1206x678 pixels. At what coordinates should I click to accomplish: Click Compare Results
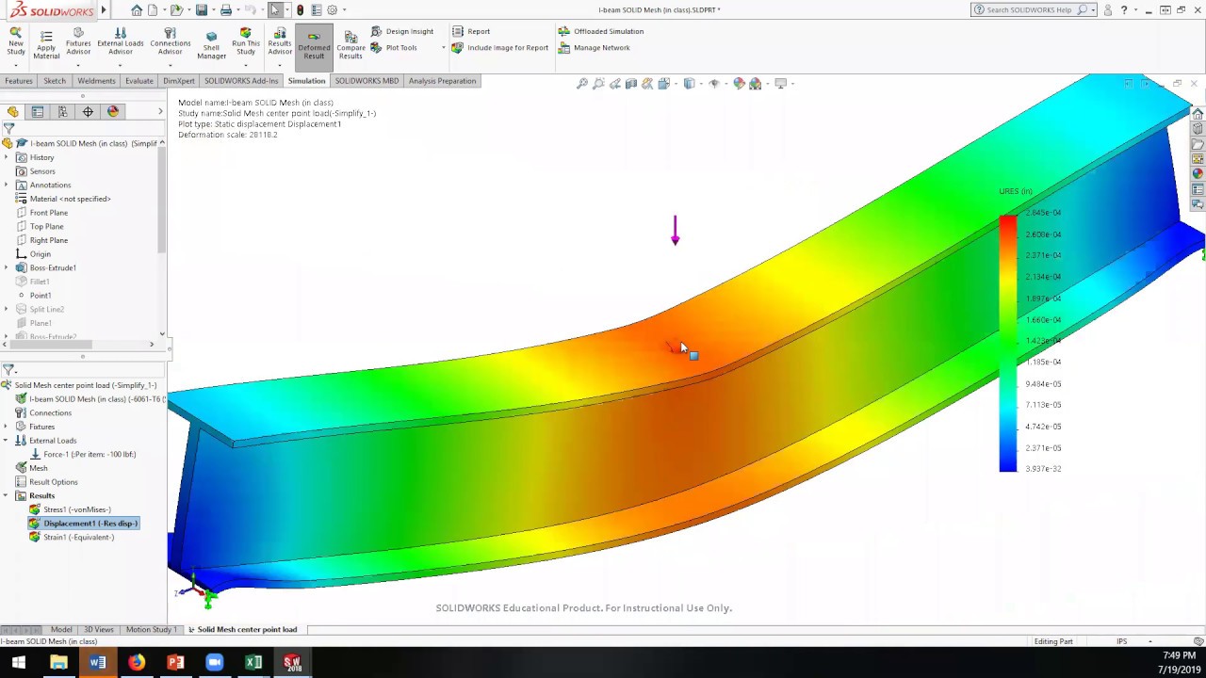pyautogui.click(x=350, y=43)
